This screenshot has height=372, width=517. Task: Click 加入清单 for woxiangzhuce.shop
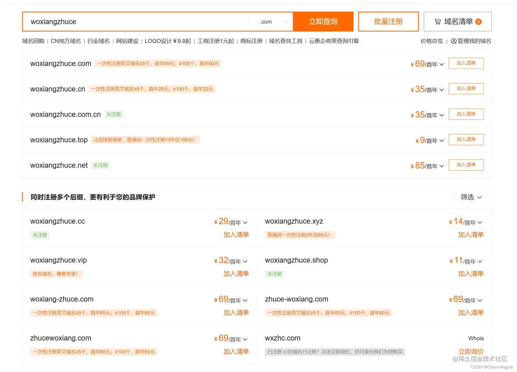click(x=471, y=274)
